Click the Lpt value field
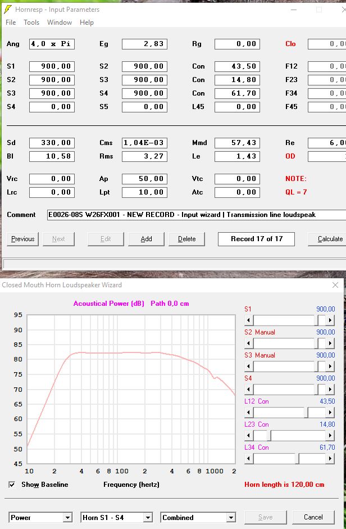 (145, 192)
